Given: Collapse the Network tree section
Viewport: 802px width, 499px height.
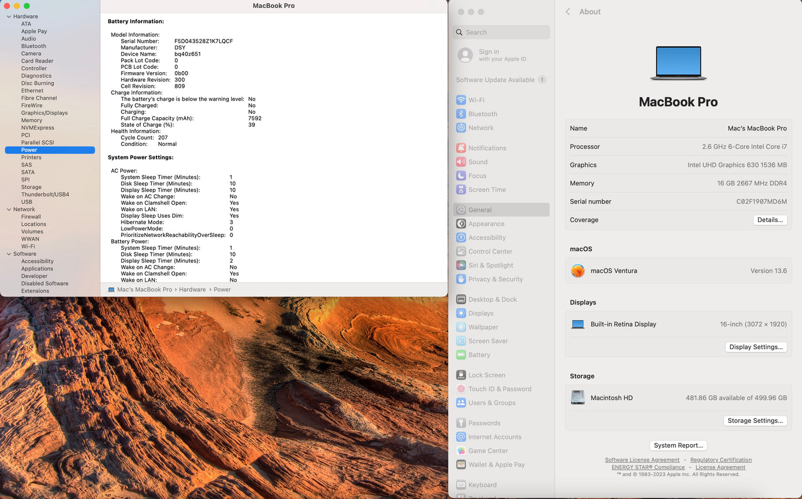Looking at the screenshot, I should 9,209.
